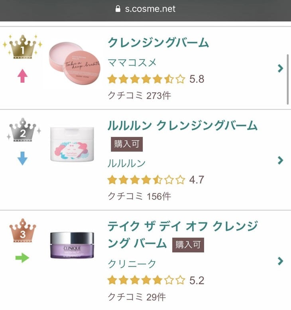291x310 pixels.
Task: Click the bronze number 3 crown icon
Action: point(23,231)
